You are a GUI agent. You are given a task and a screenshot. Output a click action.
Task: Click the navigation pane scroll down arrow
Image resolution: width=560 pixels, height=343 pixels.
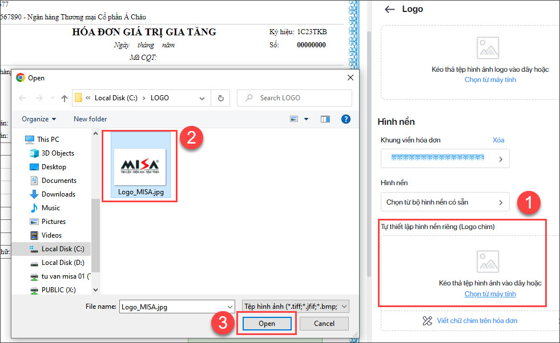pos(95,290)
